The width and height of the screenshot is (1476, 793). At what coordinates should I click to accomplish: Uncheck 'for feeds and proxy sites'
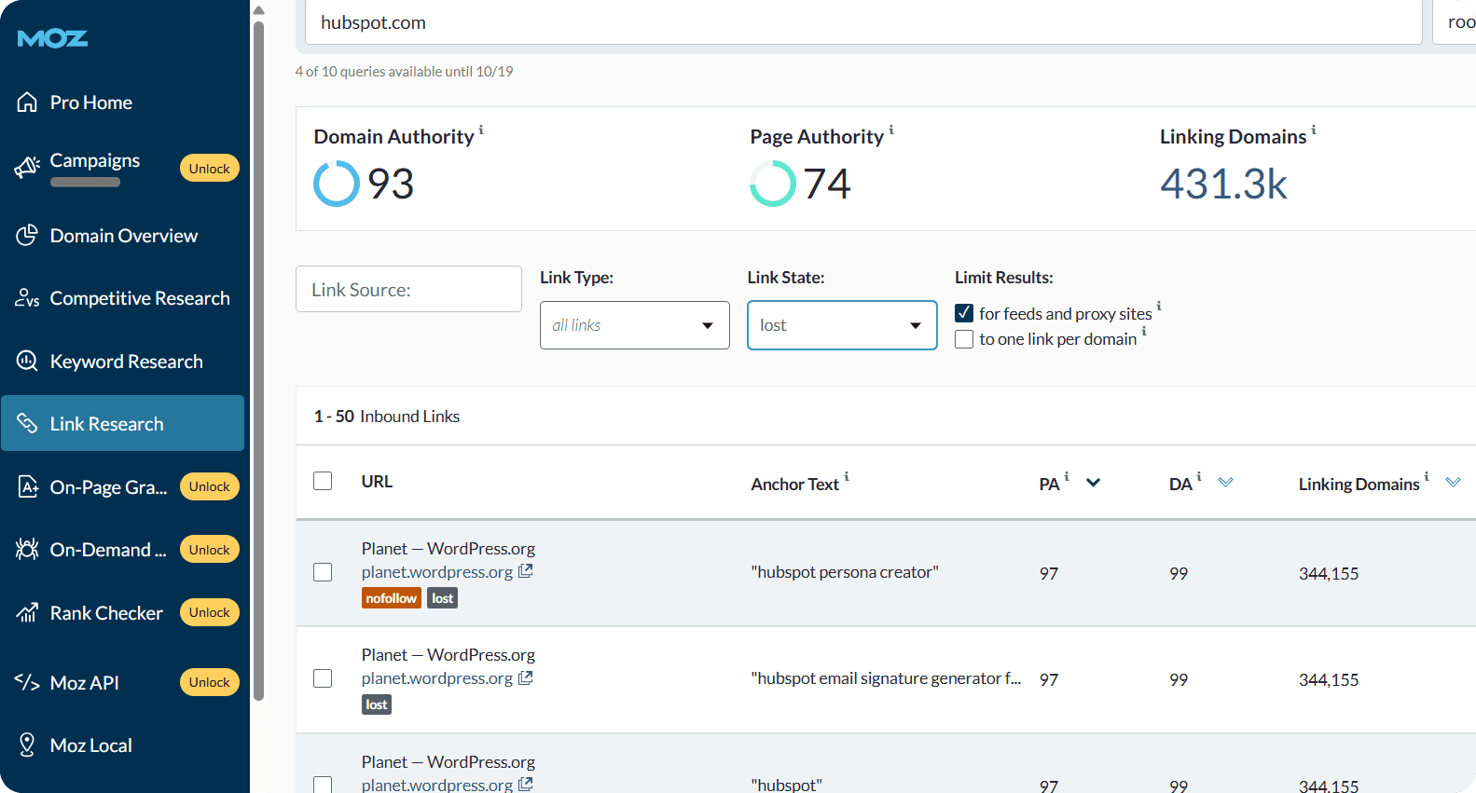pos(964,313)
